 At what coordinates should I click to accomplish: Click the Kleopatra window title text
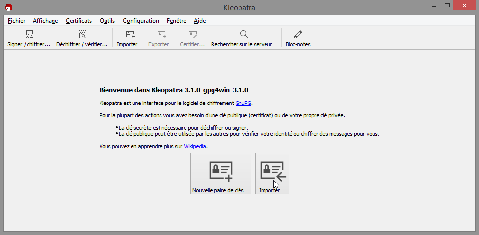(239, 8)
